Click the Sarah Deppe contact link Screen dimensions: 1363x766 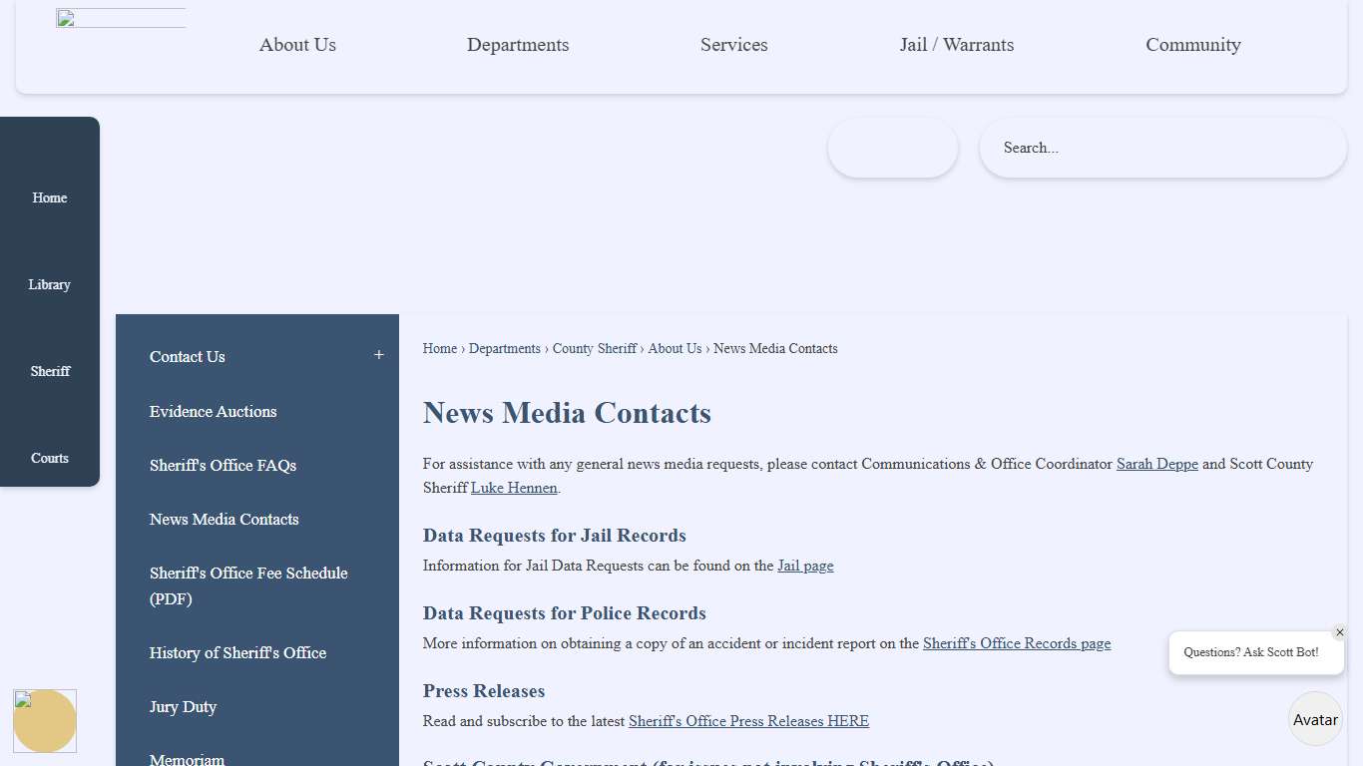(x=1156, y=464)
